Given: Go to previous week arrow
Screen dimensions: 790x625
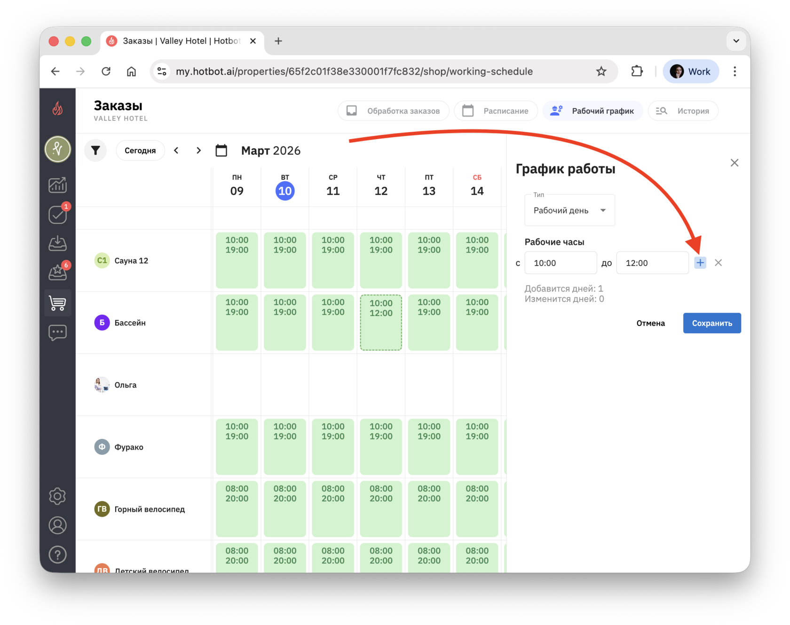Looking at the screenshot, I should point(176,150).
